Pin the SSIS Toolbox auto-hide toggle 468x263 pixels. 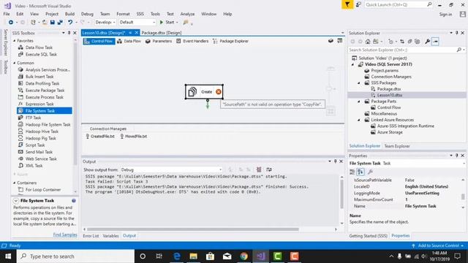coord(69,33)
